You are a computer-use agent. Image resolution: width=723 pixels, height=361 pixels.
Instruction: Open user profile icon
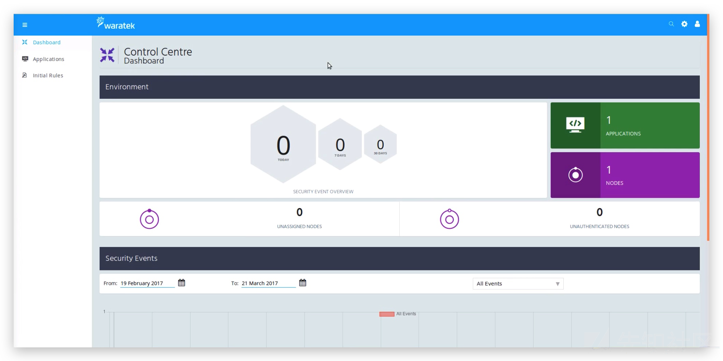pos(697,24)
